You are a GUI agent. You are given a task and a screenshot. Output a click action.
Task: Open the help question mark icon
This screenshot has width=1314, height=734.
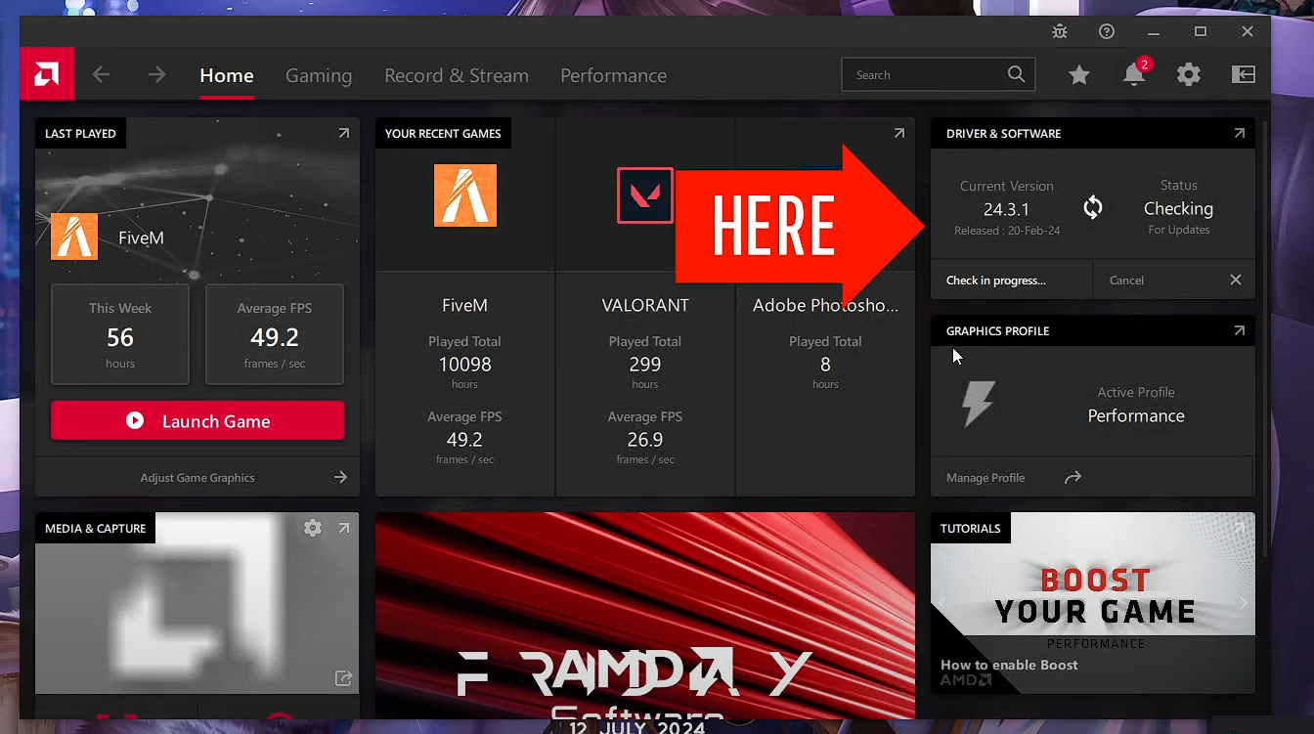coord(1106,30)
